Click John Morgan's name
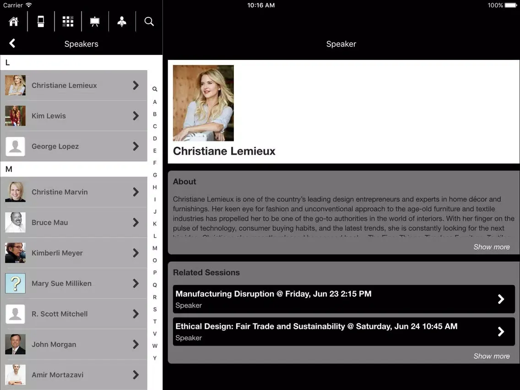 click(54, 345)
